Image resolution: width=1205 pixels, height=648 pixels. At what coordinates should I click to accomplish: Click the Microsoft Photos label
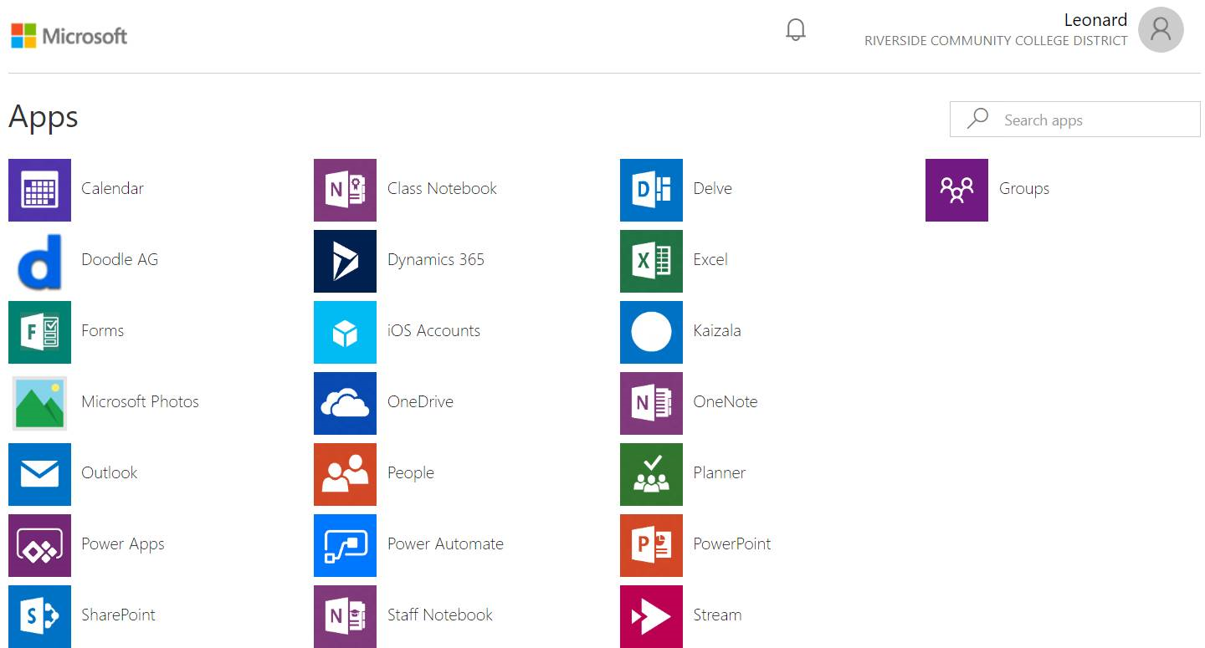tap(140, 401)
